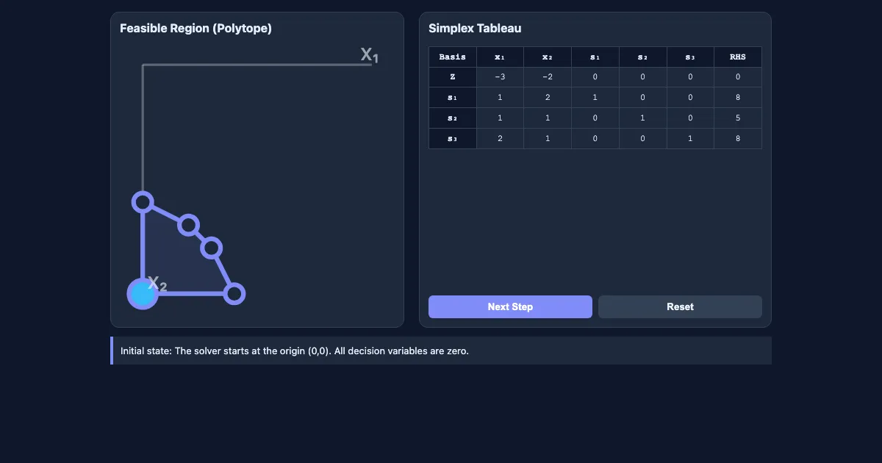This screenshot has height=463, width=882.
Task: Click the s₃ row label in Basis column
Action: click(x=453, y=139)
